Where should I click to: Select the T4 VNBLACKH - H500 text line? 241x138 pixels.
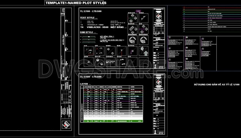pos(94,27)
